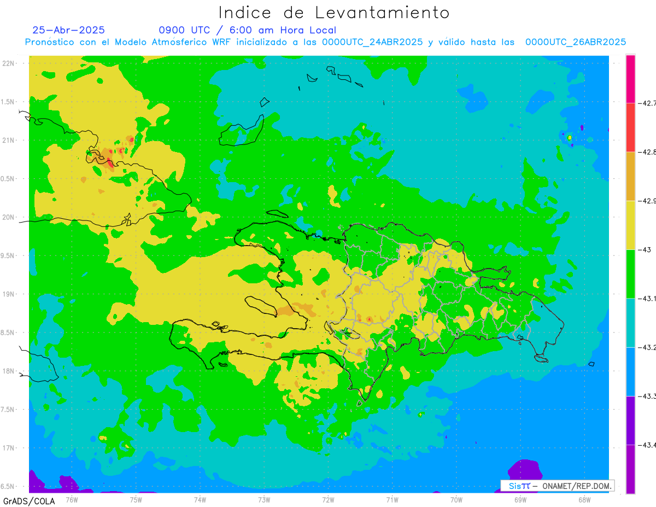Click the '-43' color scale label

click(x=643, y=249)
